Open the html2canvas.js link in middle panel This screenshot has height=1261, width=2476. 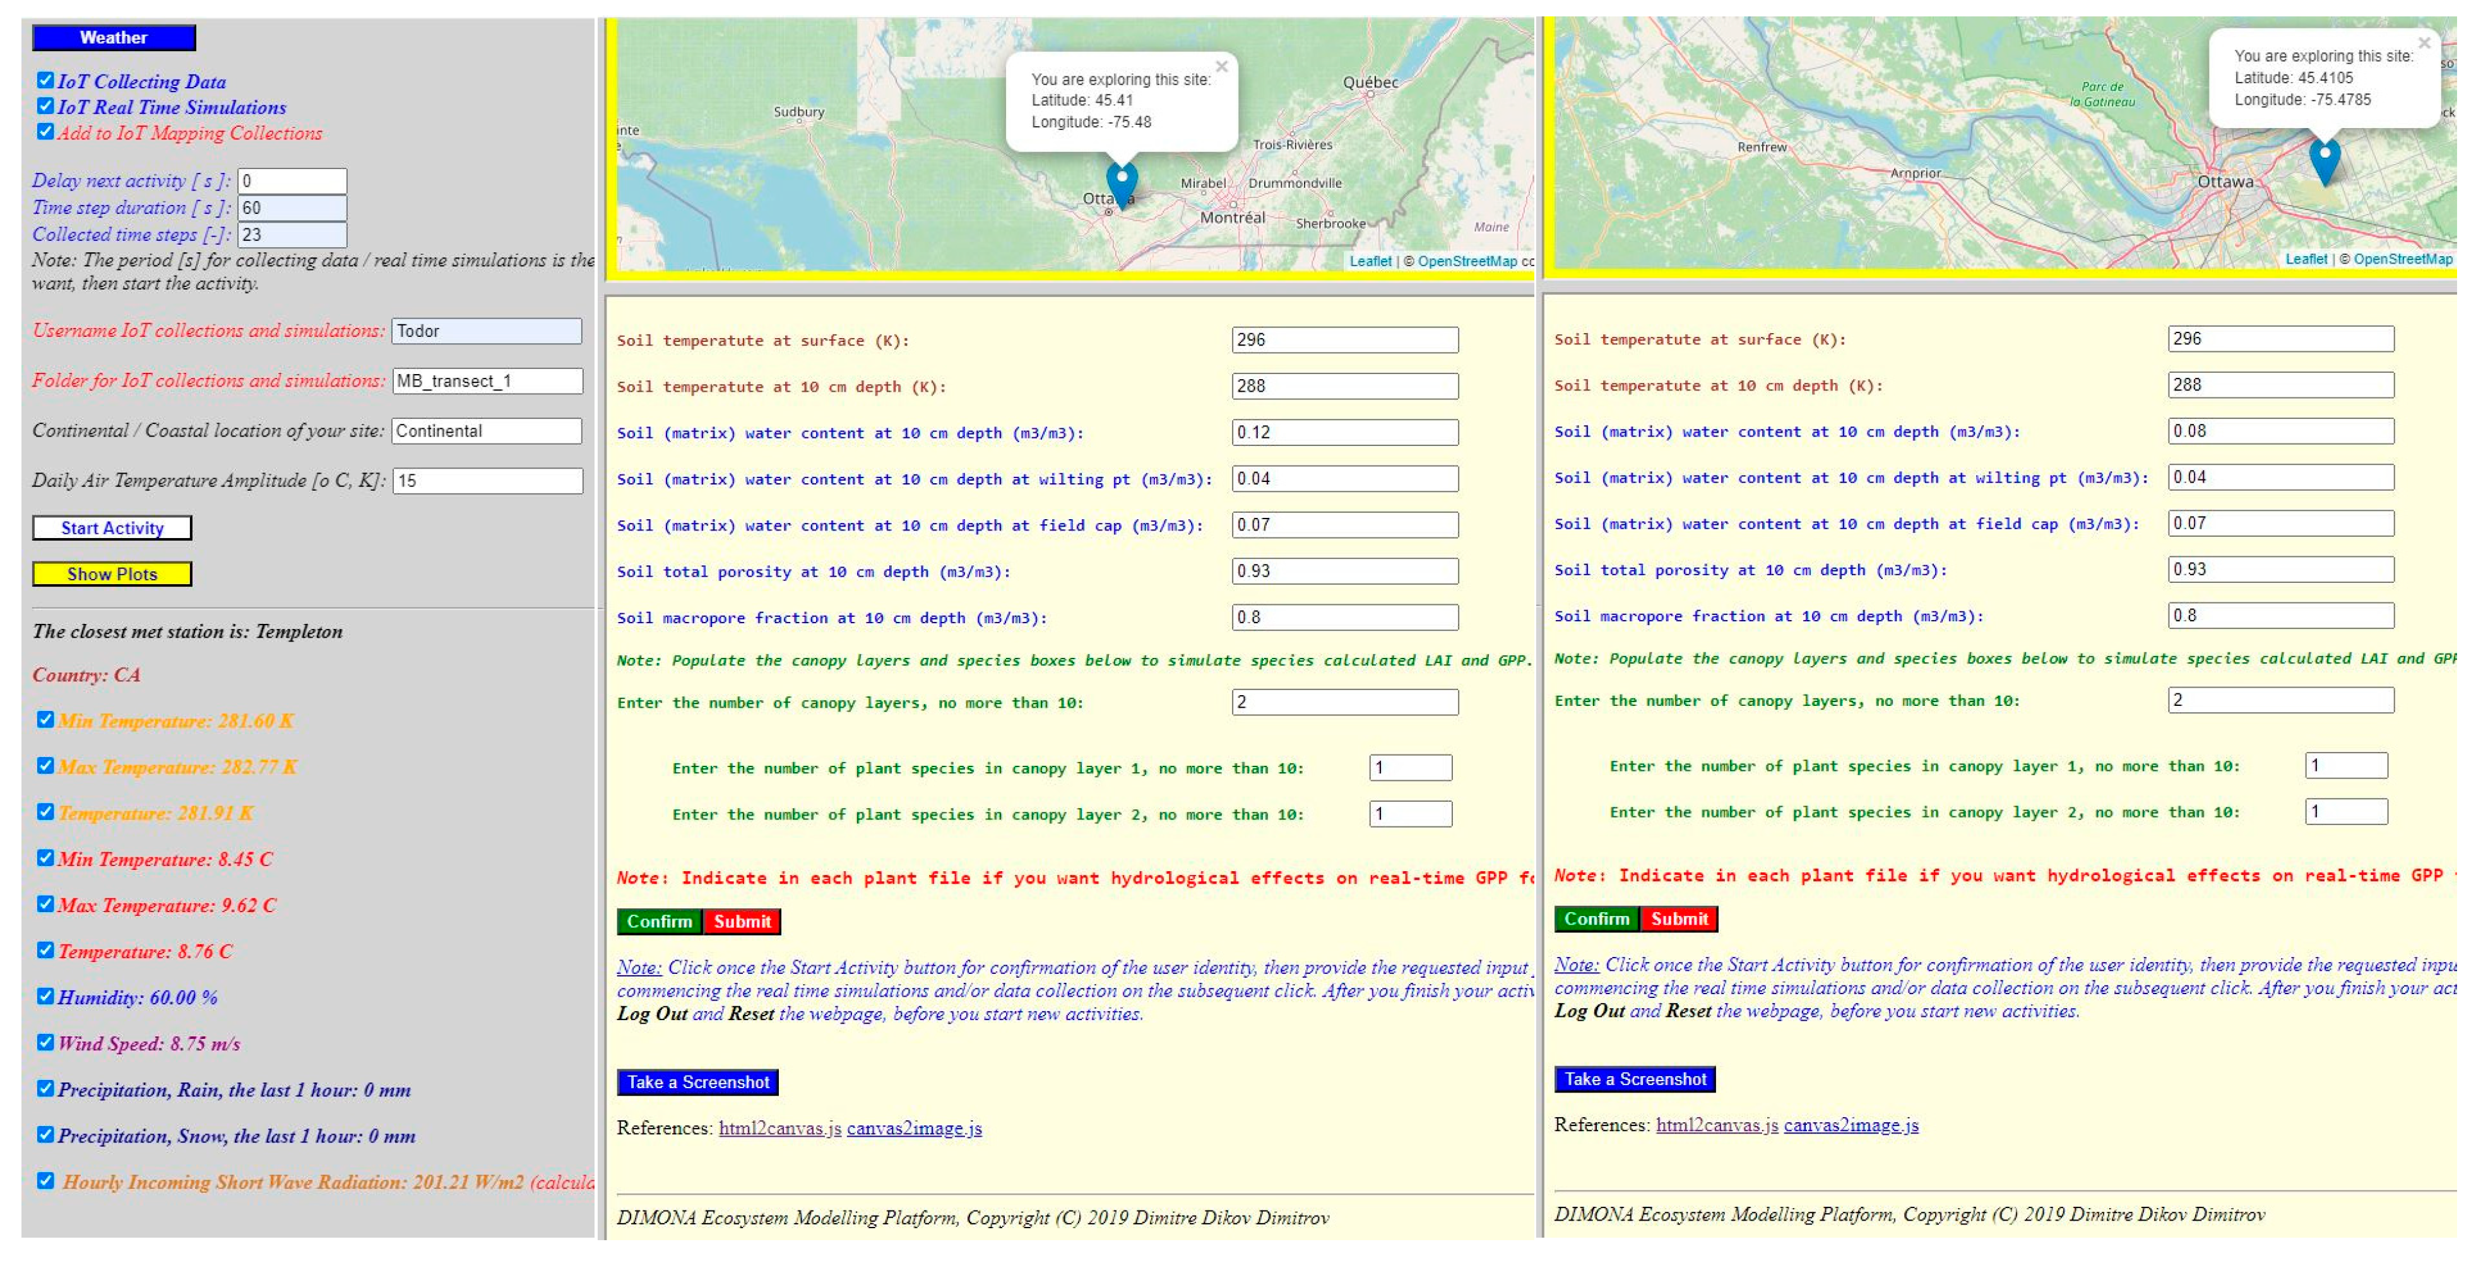pyautogui.click(x=779, y=1129)
